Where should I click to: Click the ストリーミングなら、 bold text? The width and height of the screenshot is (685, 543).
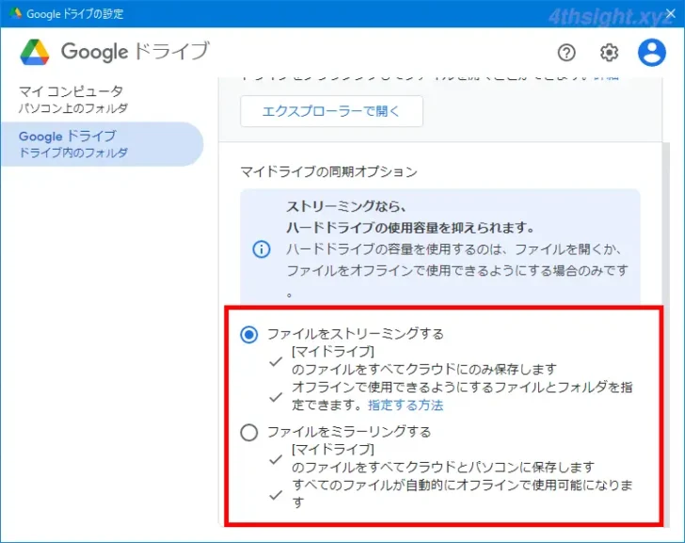pyautogui.click(x=346, y=206)
